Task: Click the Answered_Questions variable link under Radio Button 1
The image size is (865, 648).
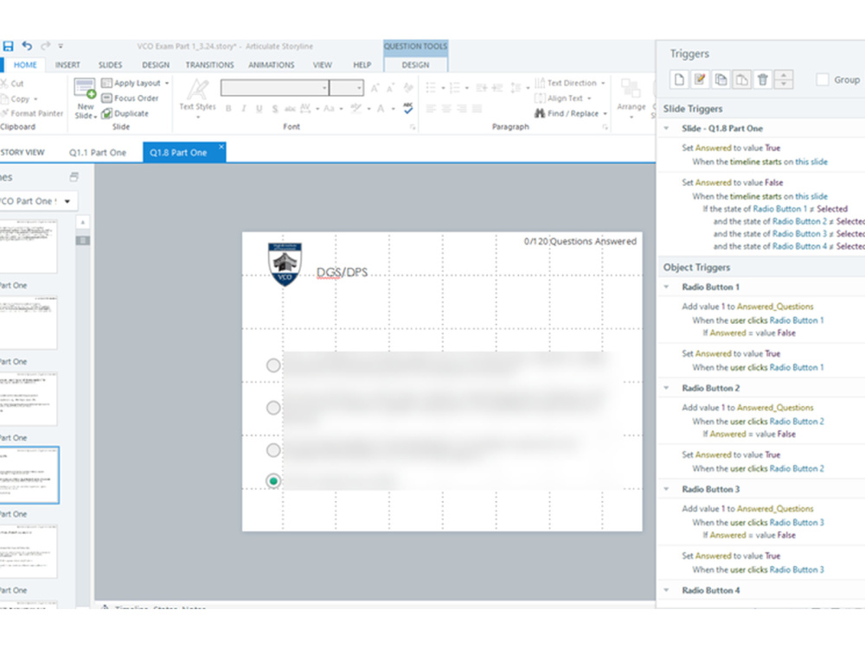Action: click(x=775, y=307)
